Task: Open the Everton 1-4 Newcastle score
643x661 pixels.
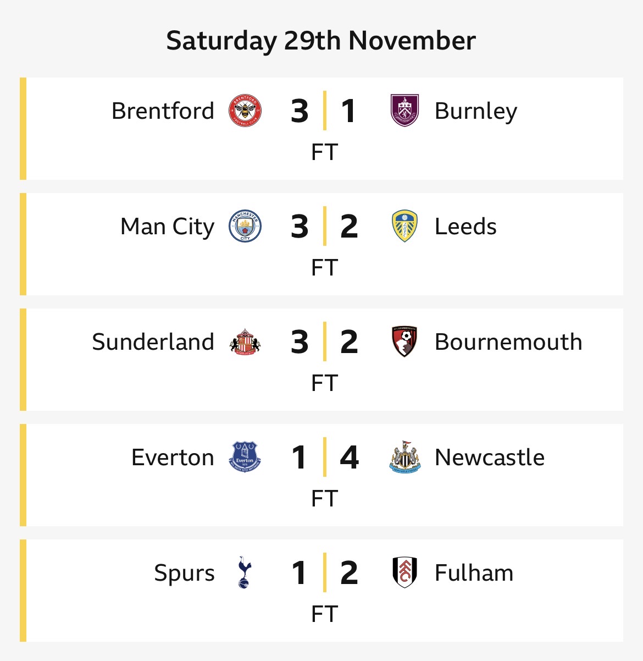Action: (x=324, y=458)
